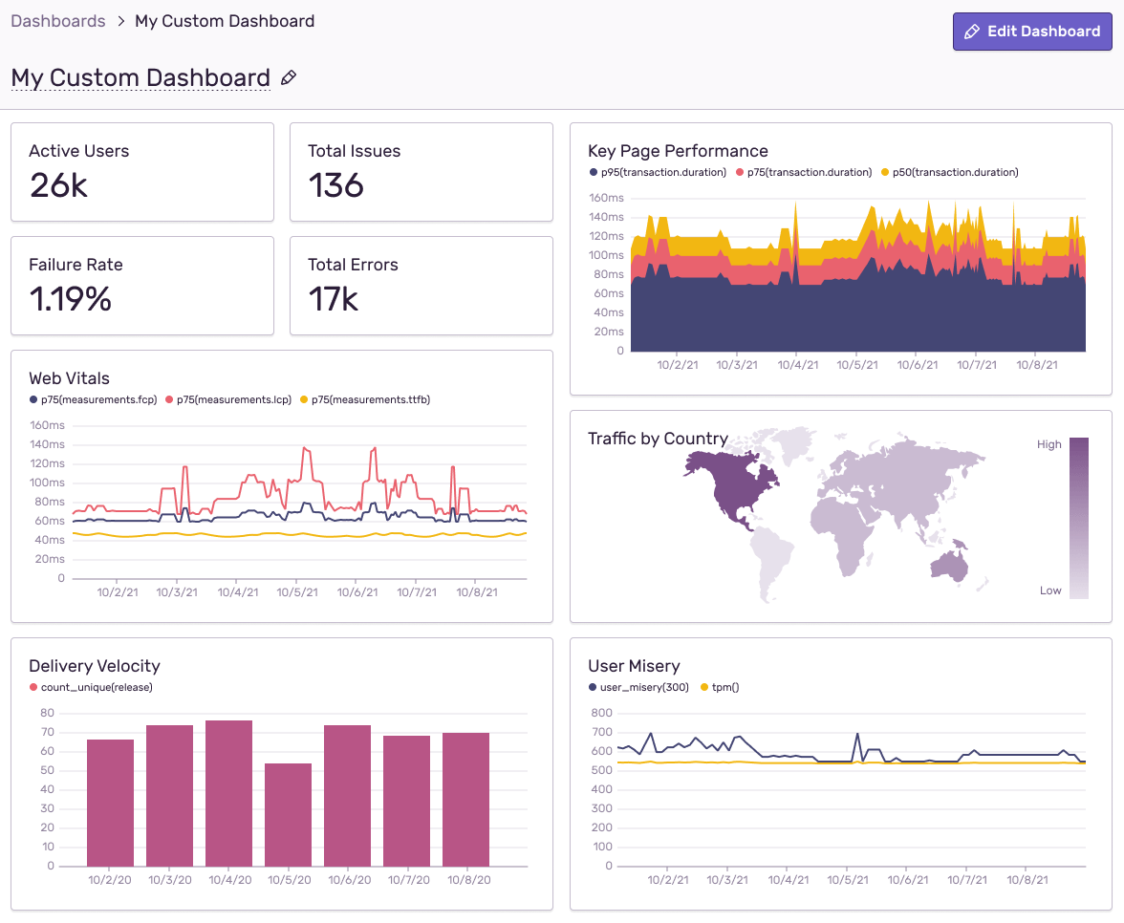The width and height of the screenshot is (1124, 923).
Task: Select the count_unique(release) legend dot
Action: (x=32, y=686)
